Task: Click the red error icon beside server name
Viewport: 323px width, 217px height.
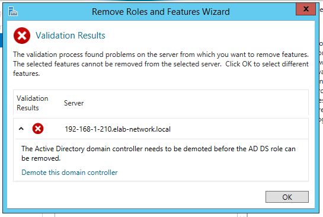Action: pos(38,129)
